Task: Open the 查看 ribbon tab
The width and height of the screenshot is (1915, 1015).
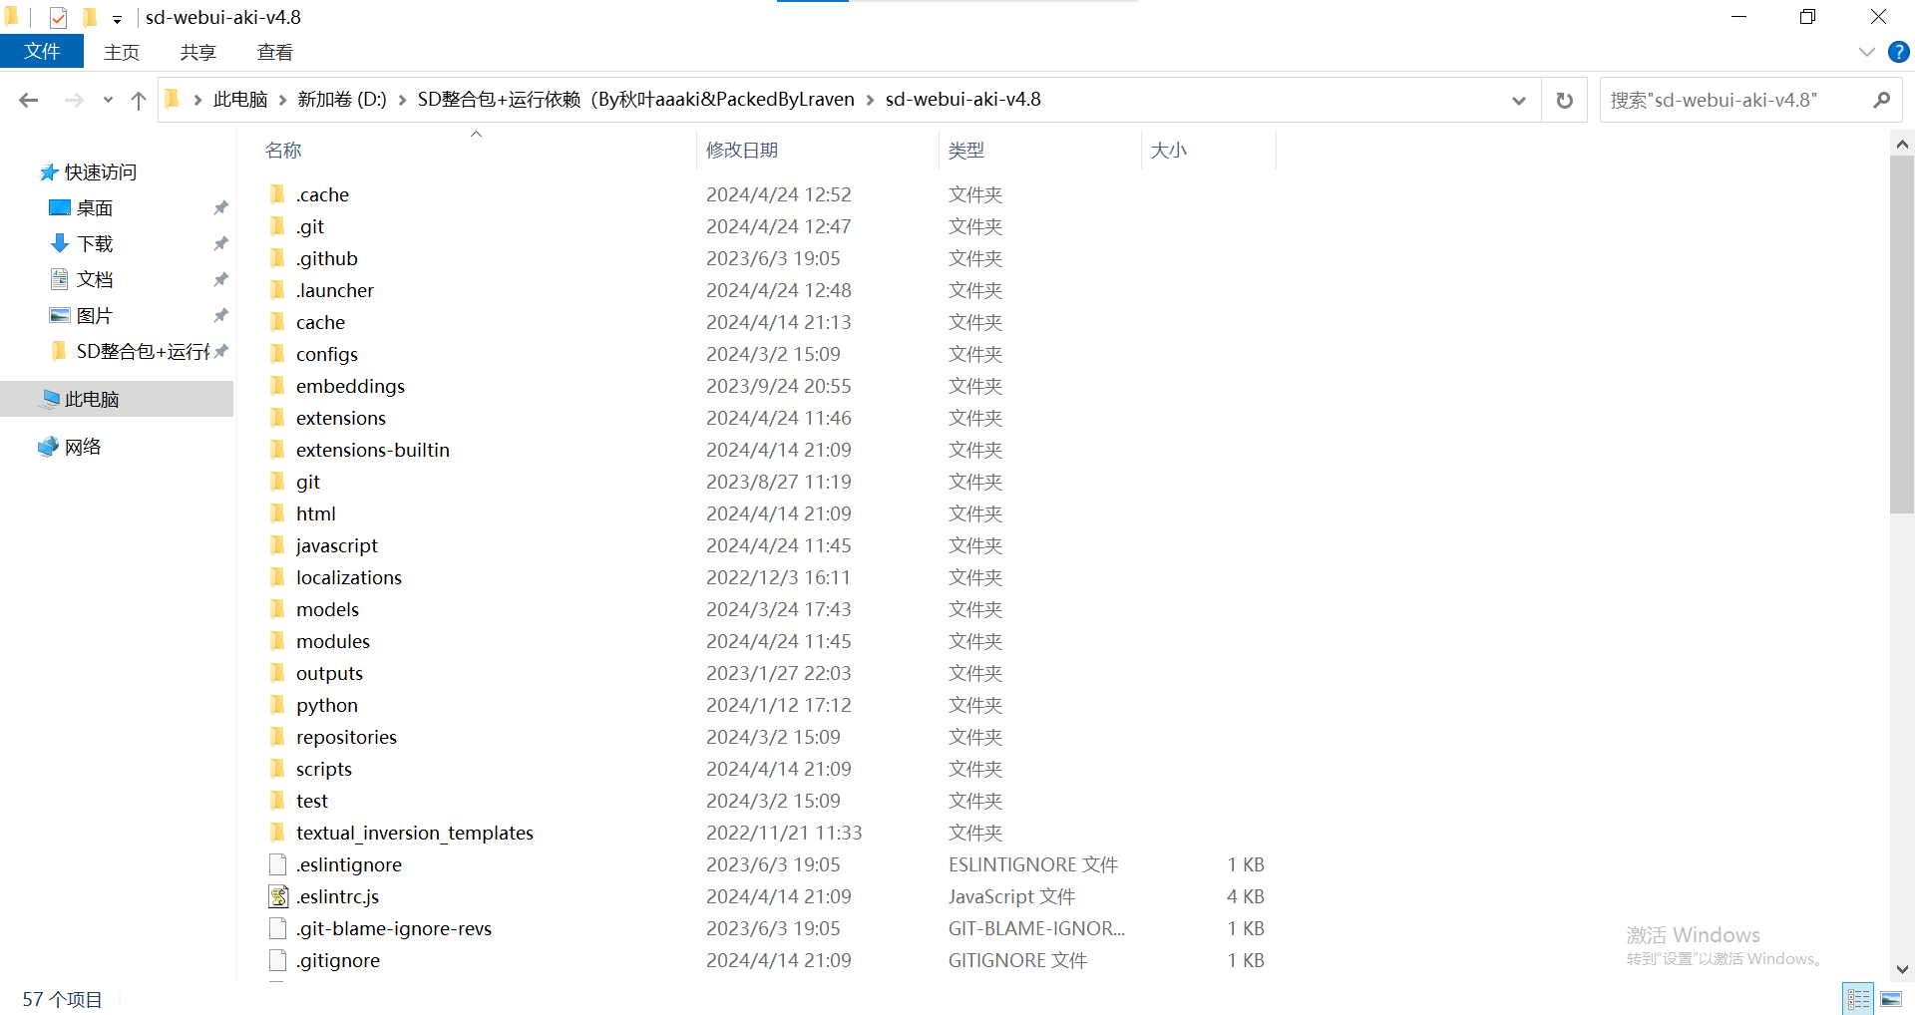Action: tap(275, 52)
